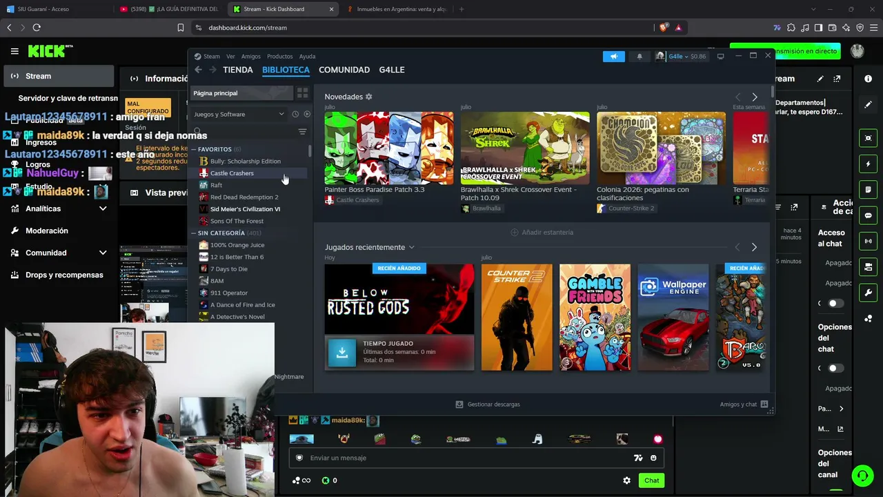Open G4lle account dropdown in Steam
Image resolution: width=883 pixels, height=497 pixels.
pos(681,57)
